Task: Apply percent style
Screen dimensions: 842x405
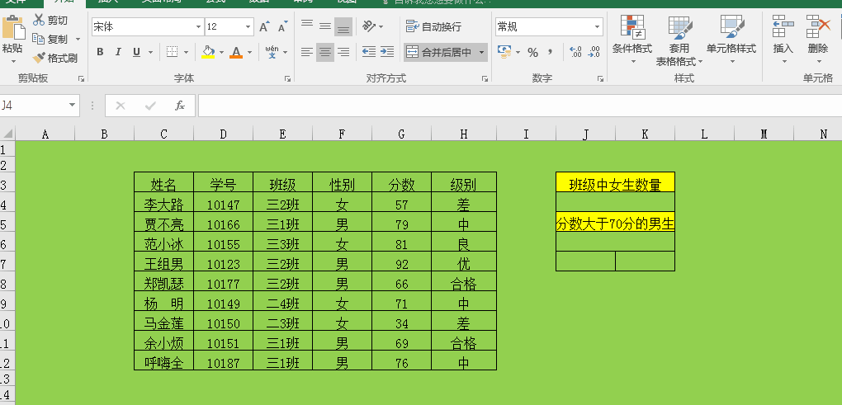Action: tap(532, 53)
